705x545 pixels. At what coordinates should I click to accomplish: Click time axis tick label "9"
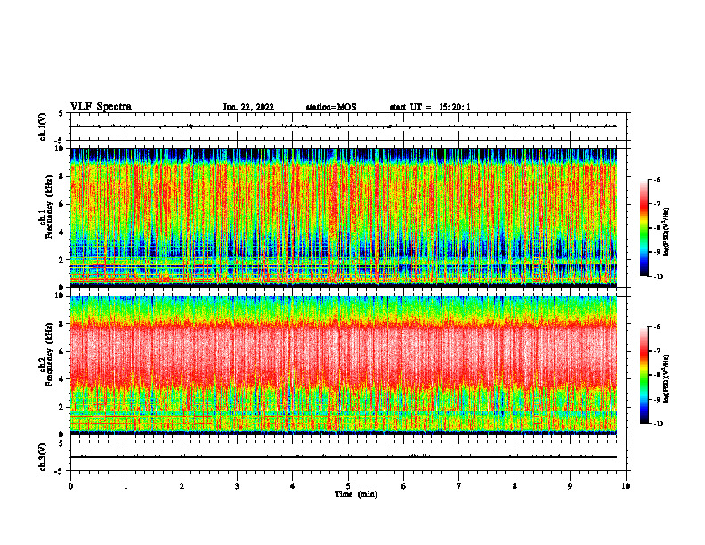(x=570, y=486)
